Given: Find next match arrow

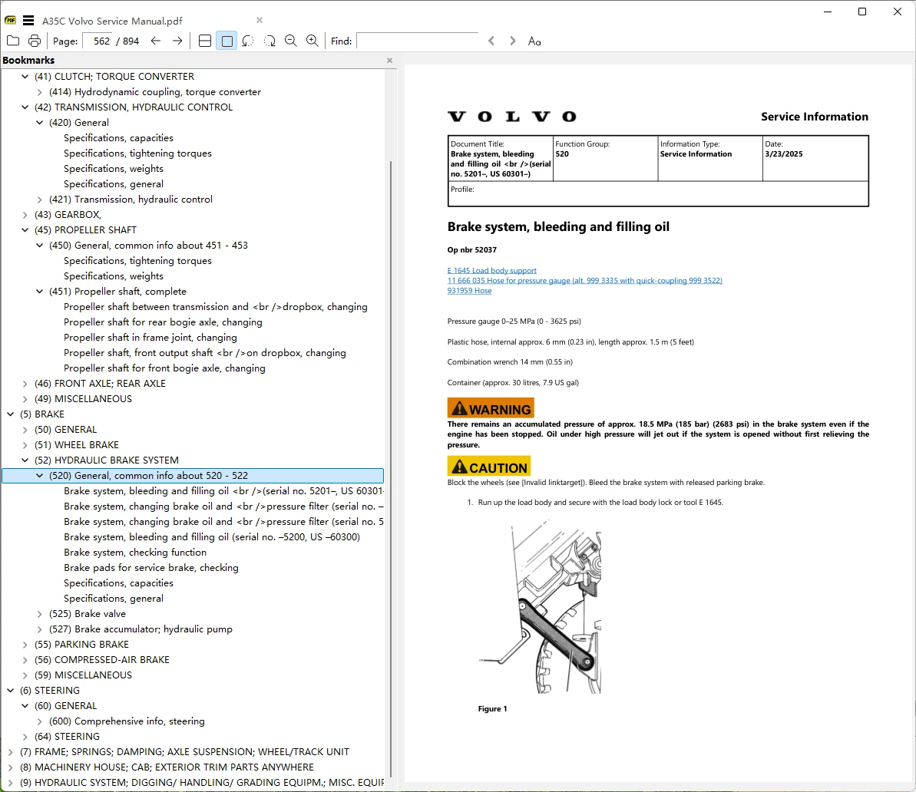Looking at the screenshot, I should 512,41.
